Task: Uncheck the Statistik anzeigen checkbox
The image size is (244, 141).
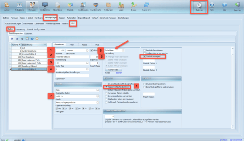Action: [x=144, y=57]
